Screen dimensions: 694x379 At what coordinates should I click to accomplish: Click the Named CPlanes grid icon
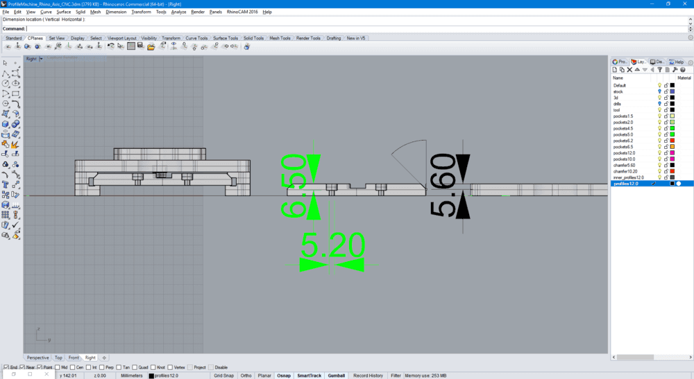131,46
